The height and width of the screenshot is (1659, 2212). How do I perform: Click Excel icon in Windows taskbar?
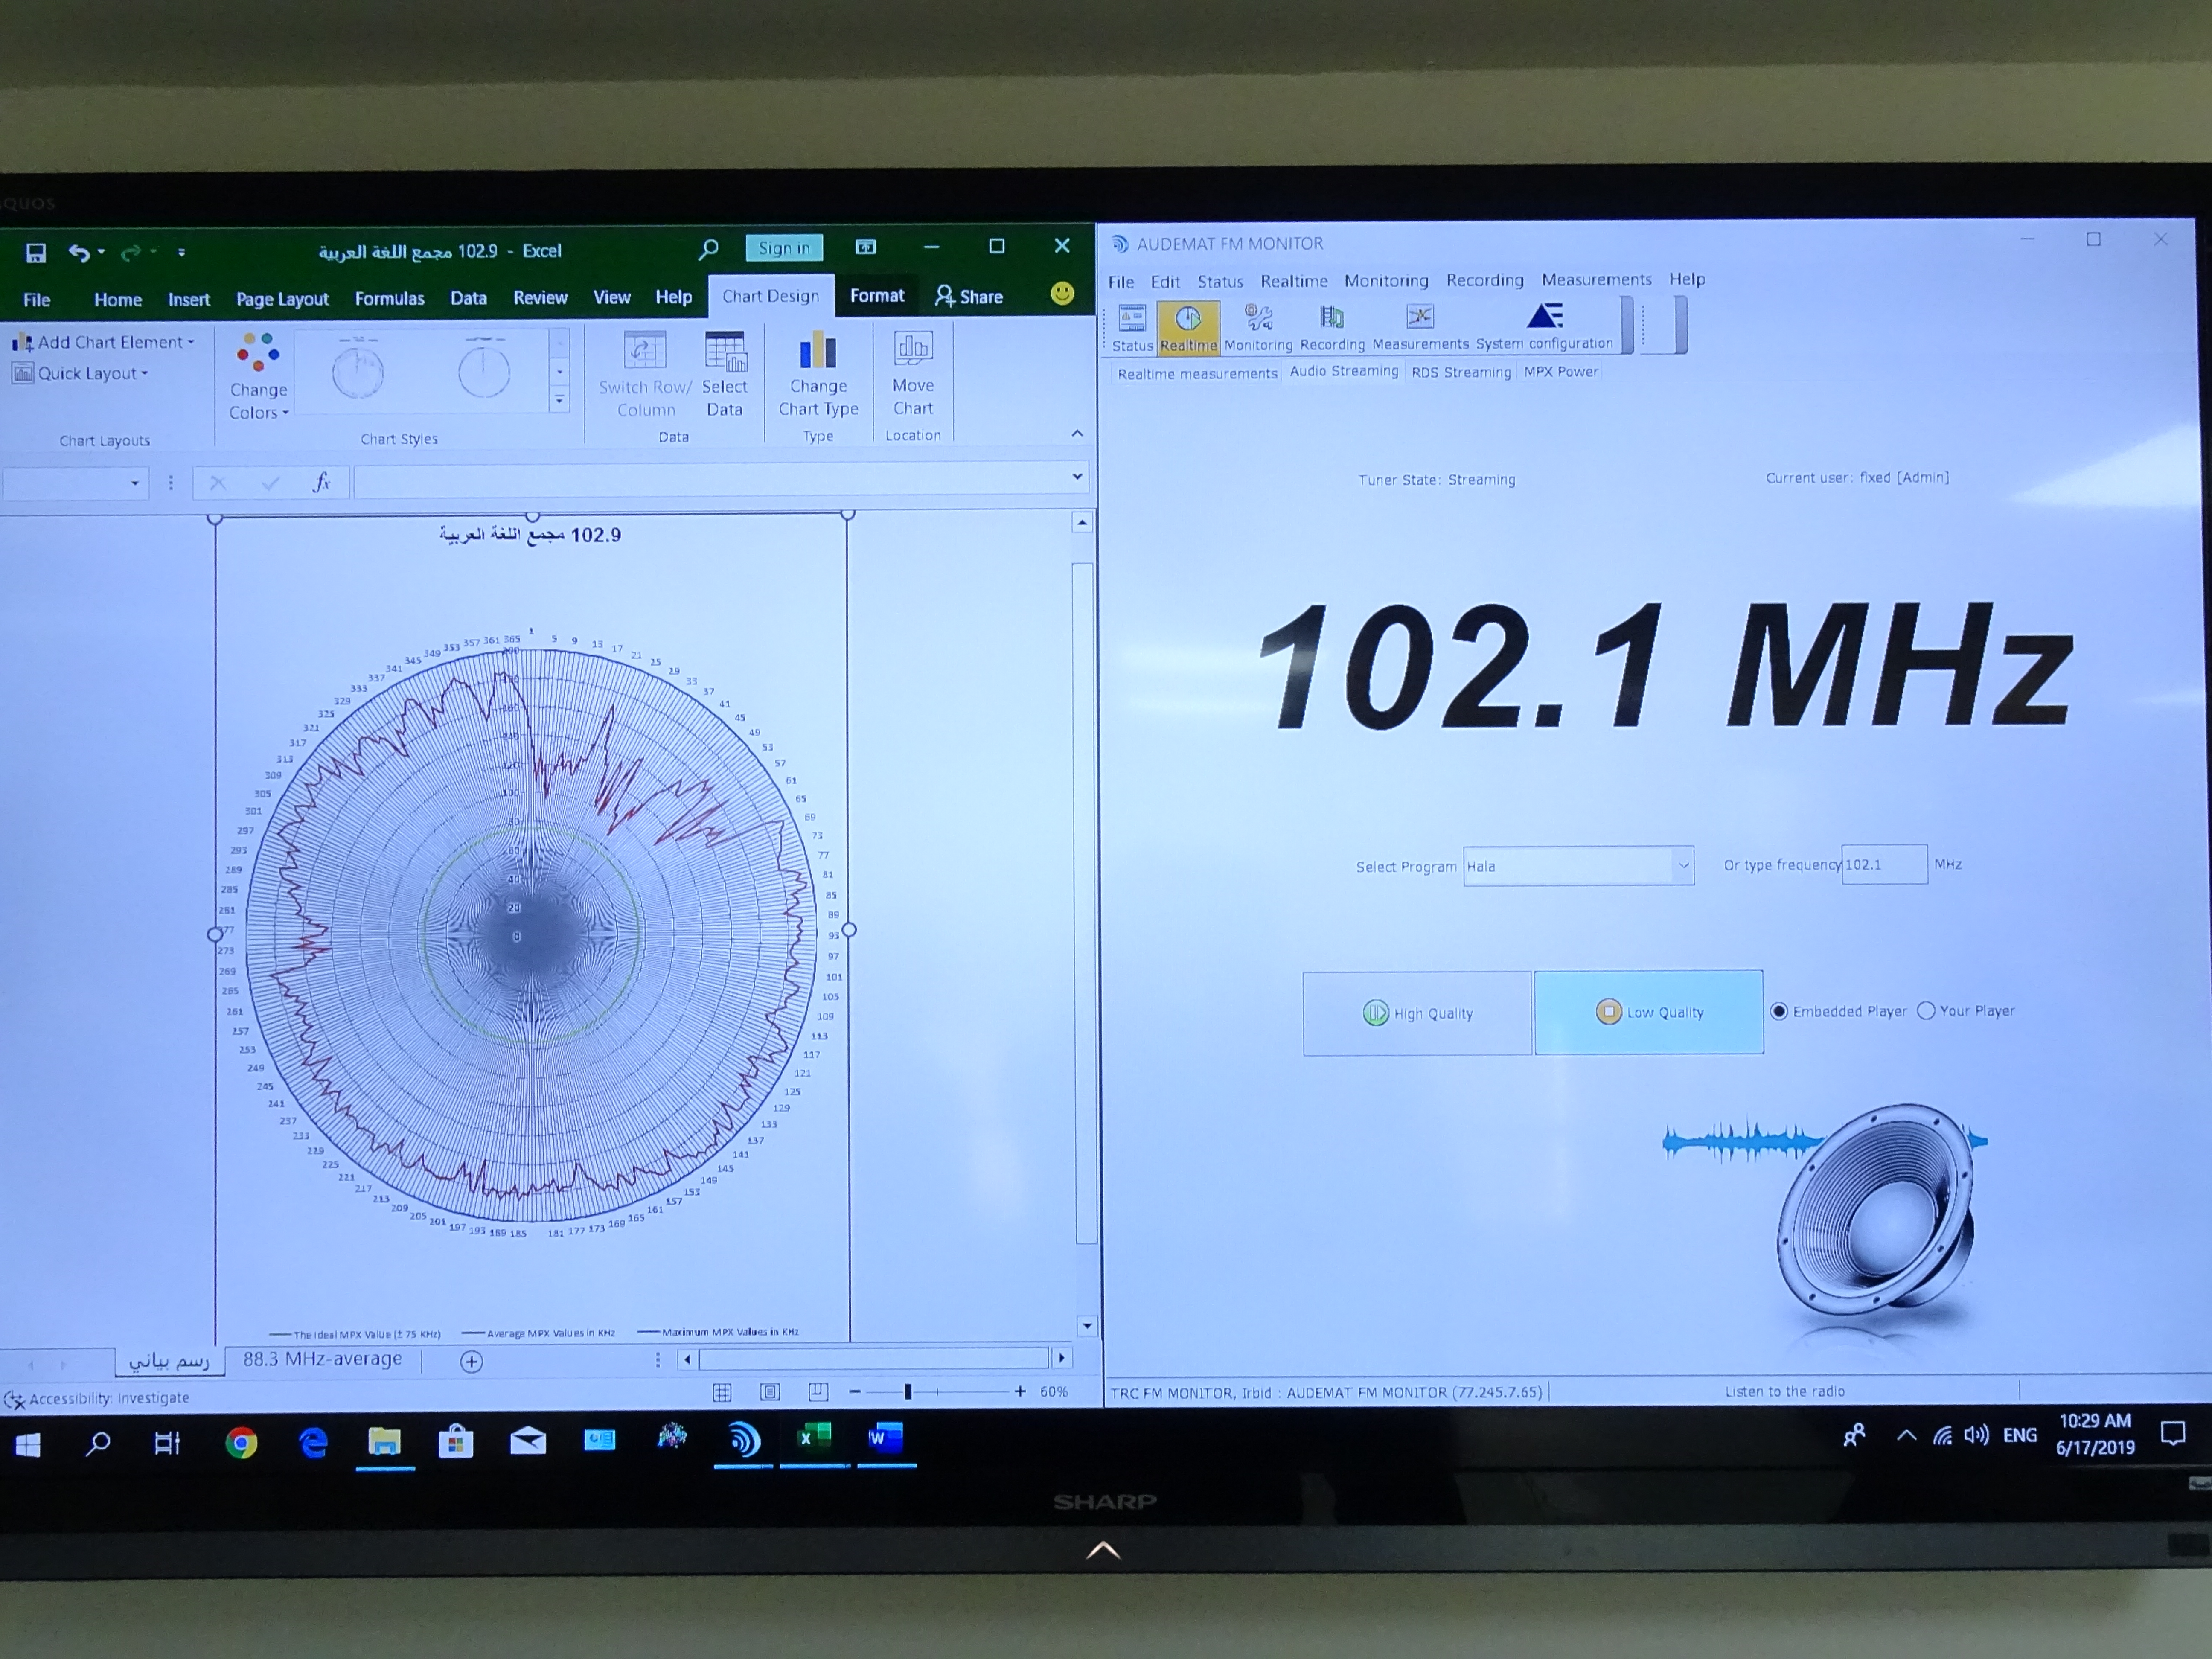[814, 1439]
